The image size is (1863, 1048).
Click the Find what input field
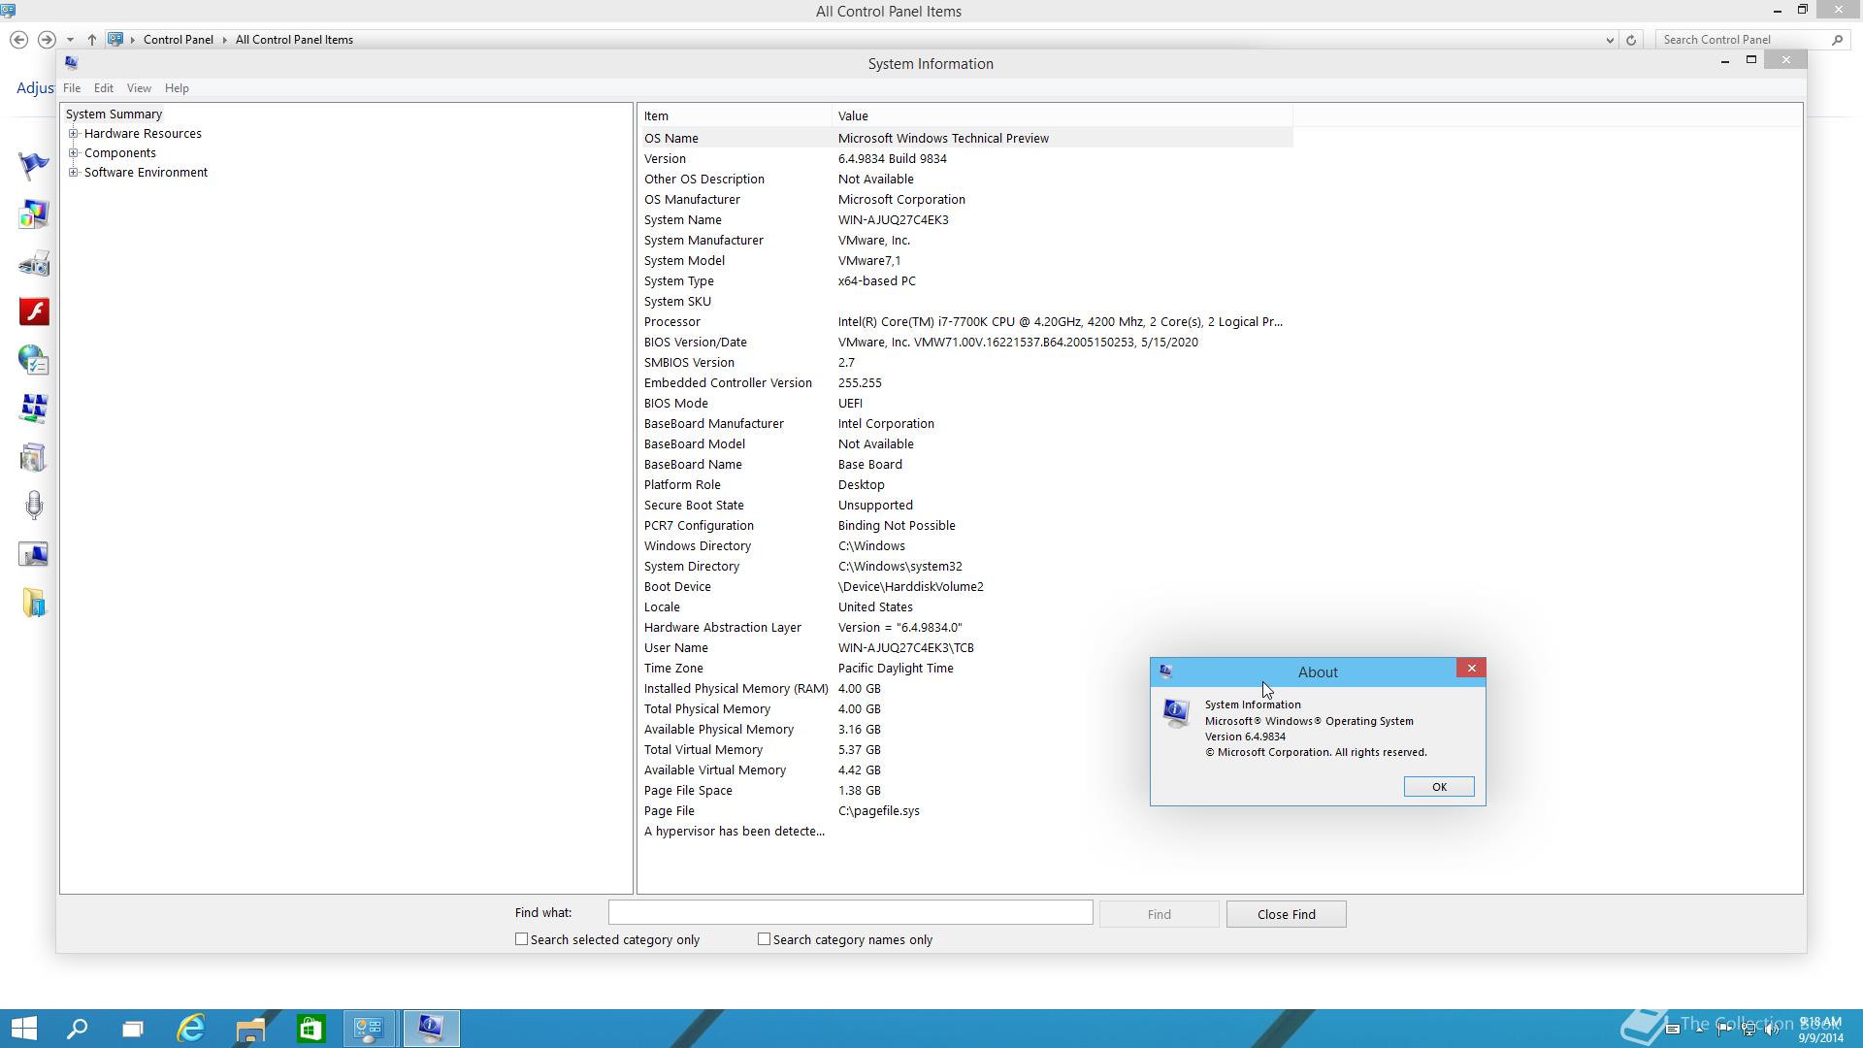click(x=850, y=913)
